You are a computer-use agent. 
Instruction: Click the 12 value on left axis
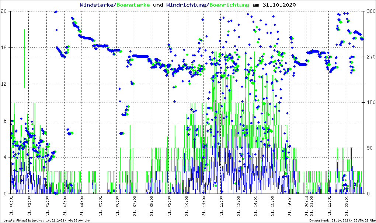point(4,84)
